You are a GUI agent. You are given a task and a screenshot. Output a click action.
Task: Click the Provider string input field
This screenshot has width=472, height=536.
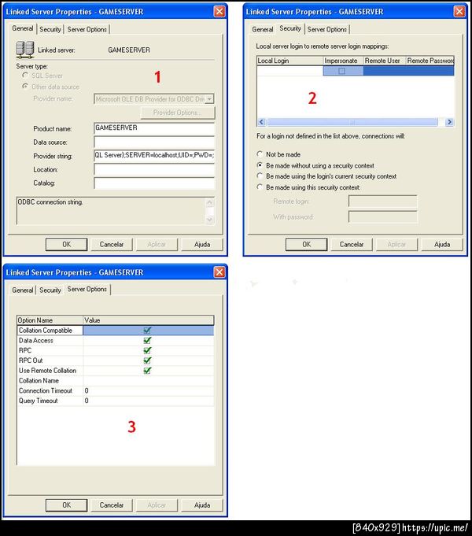(x=154, y=156)
